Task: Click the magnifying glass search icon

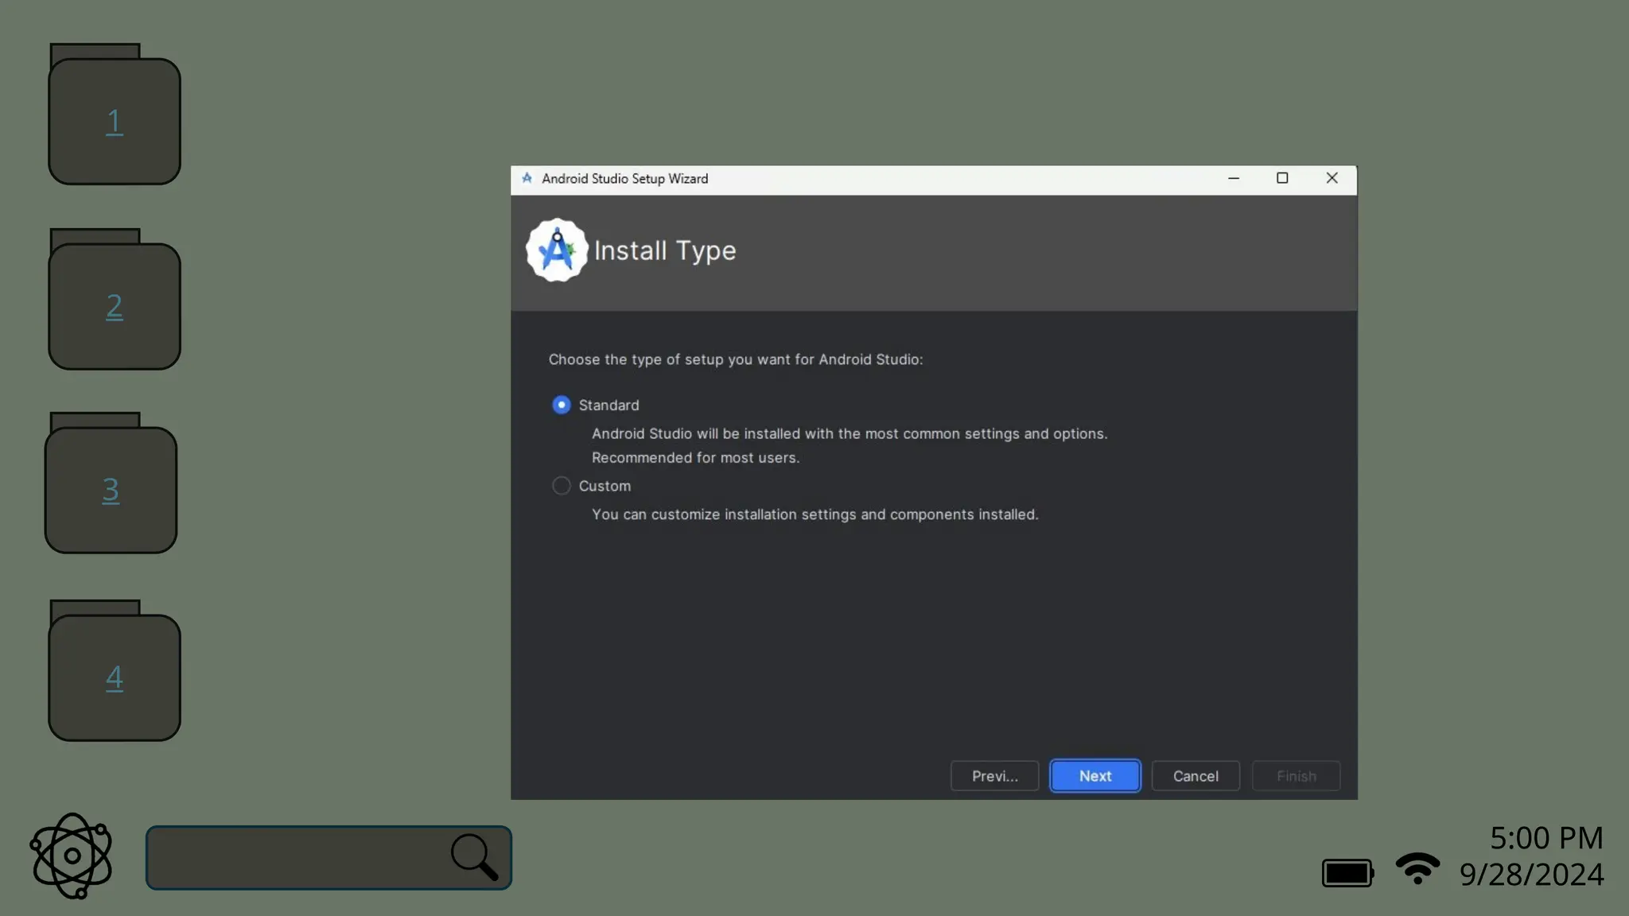Action: coord(474,856)
